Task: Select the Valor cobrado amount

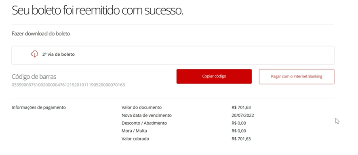Action: [x=241, y=138]
